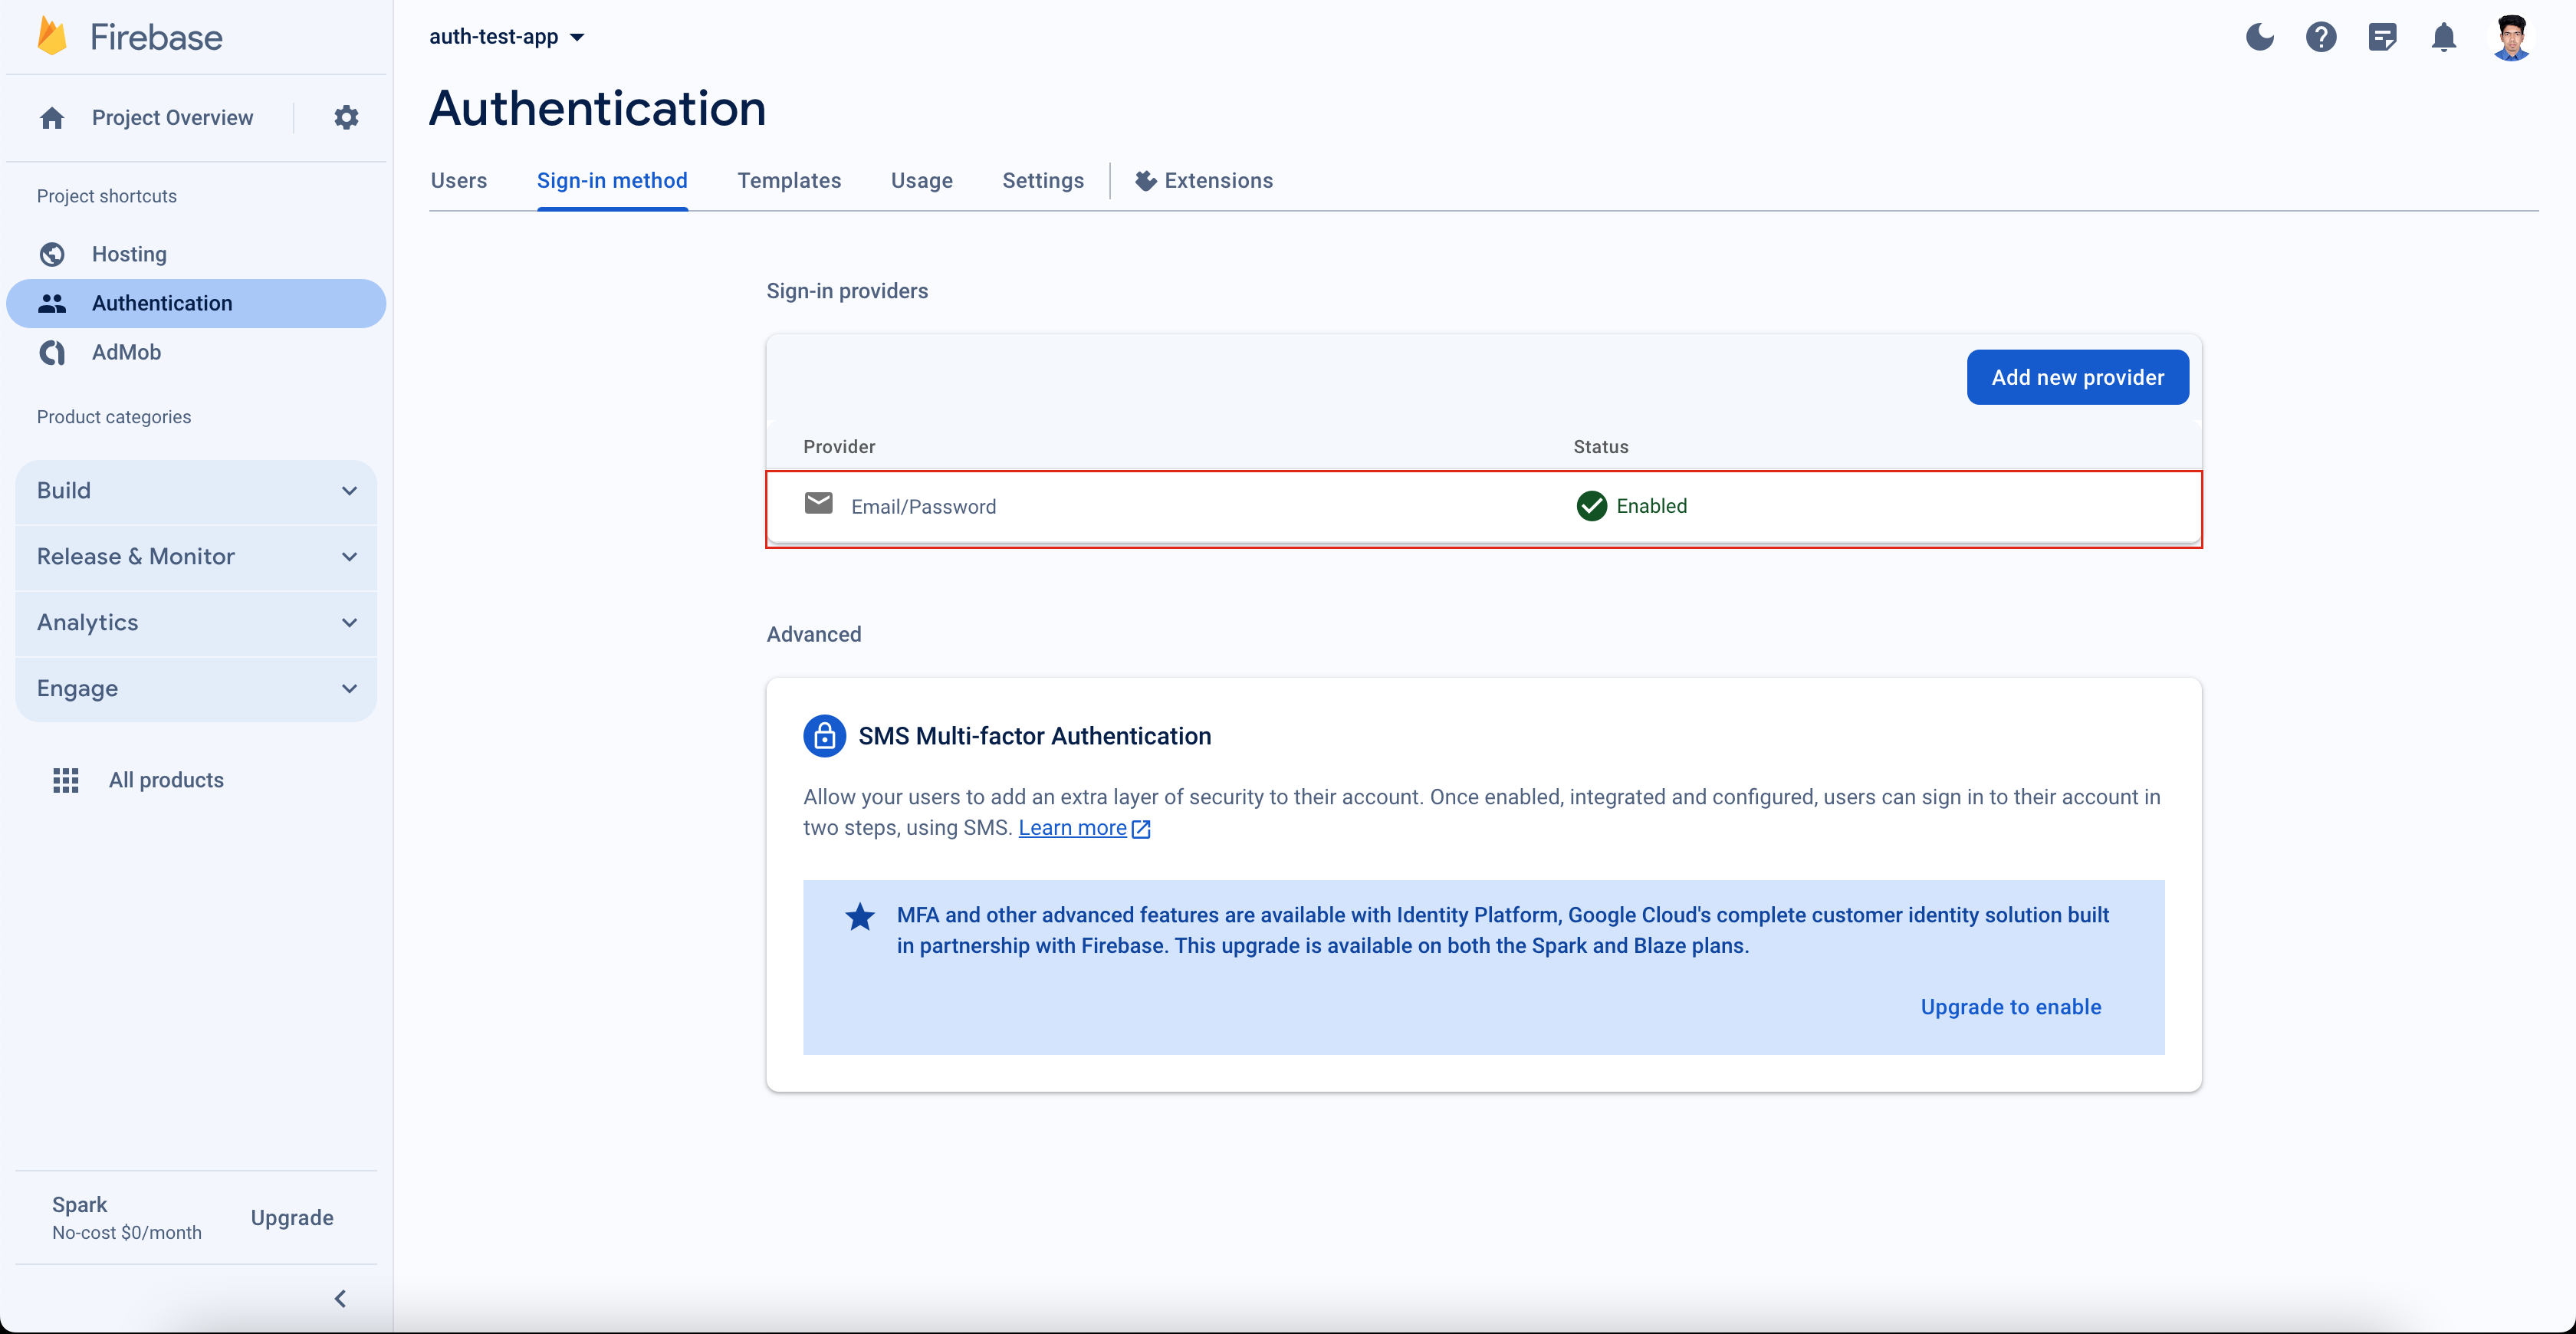Viewport: 2576px width, 1334px height.
Task: Switch to the Users tab
Action: click(458, 181)
